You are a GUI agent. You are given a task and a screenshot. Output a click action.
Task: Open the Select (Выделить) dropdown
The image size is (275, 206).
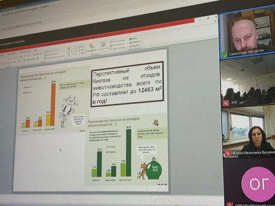click(x=134, y=46)
